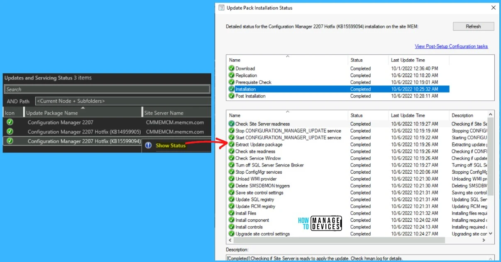
Task: Click the horizontal scrollbar thumb of lower list
Action: tap(339, 240)
